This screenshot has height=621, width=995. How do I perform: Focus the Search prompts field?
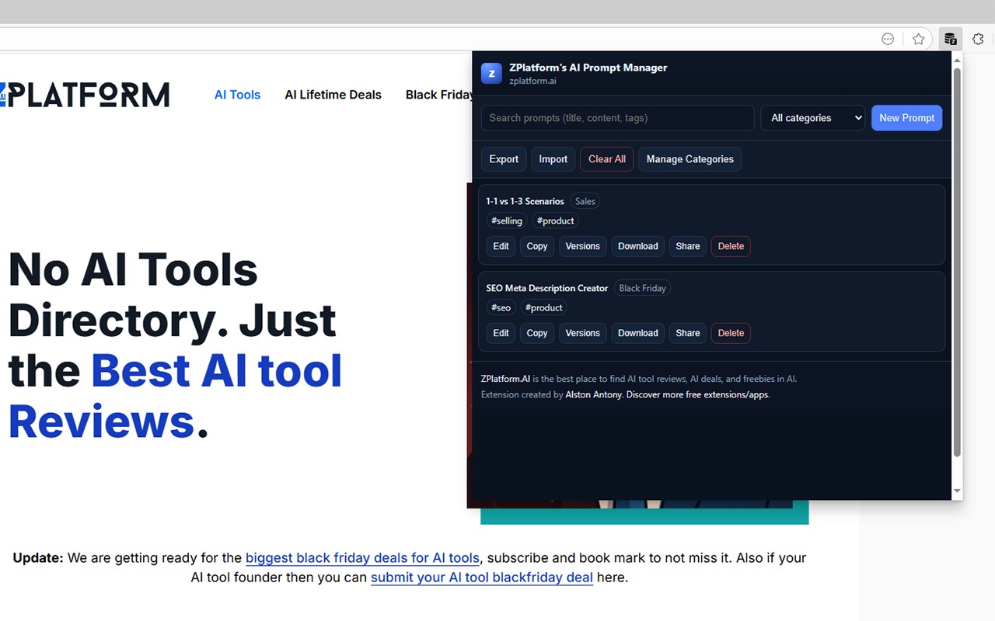[617, 118]
